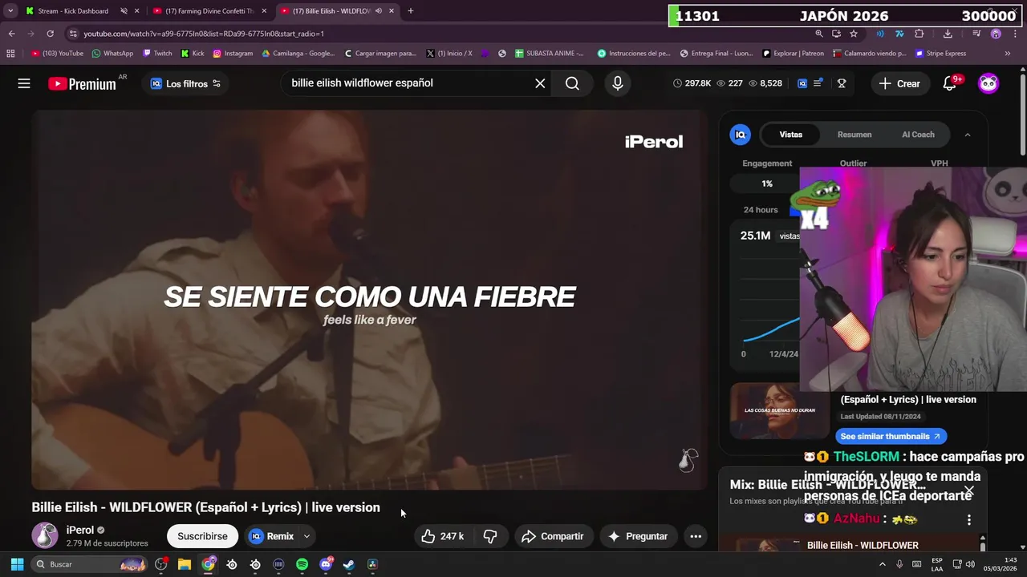Screen dimensions: 1027x577
Task: Open the account avatar menu
Action: [988, 83]
